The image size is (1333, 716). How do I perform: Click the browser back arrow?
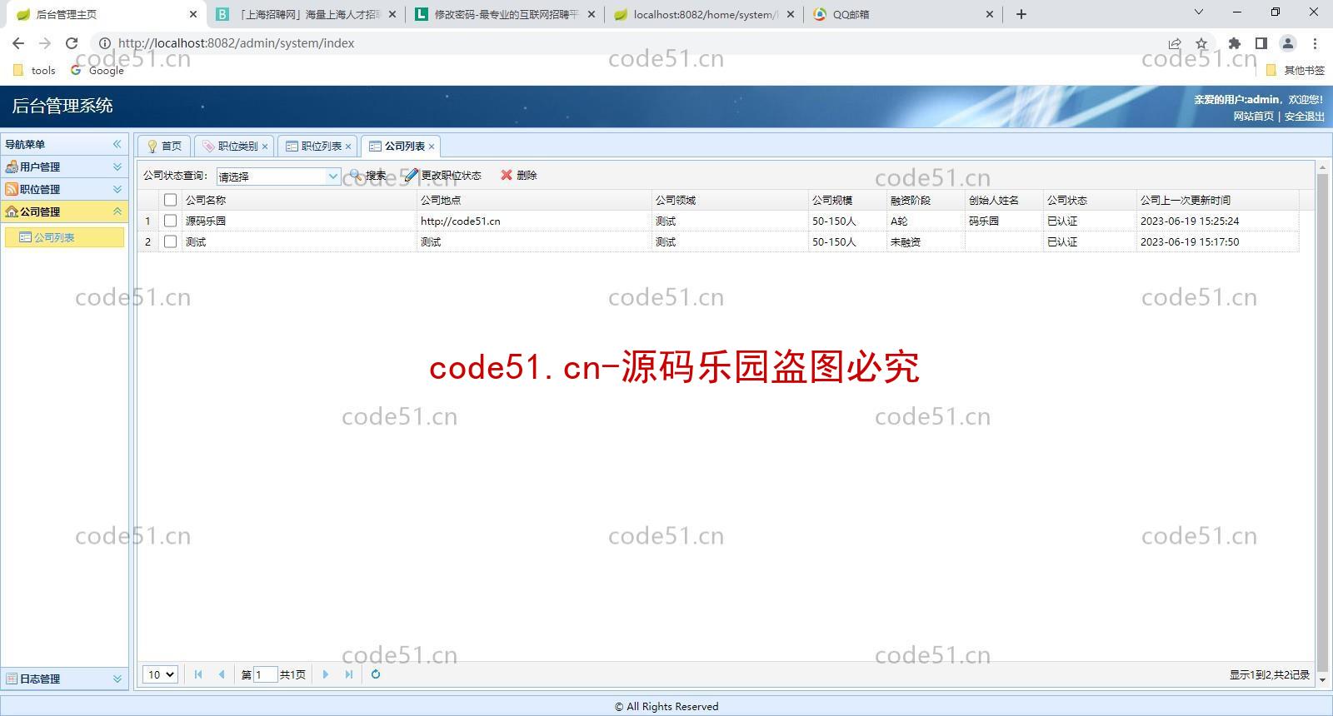click(18, 43)
